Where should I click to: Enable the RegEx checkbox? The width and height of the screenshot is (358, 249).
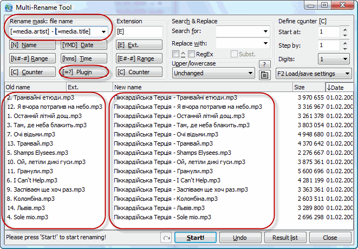click(x=191, y=54)
